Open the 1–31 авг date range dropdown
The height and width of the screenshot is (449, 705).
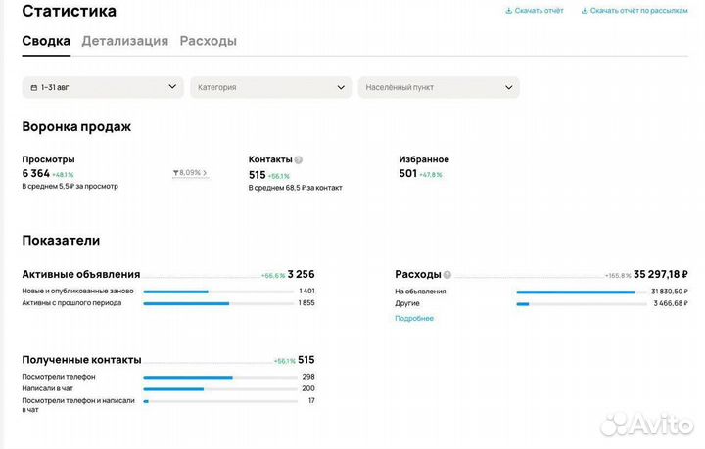pos(103,87)
